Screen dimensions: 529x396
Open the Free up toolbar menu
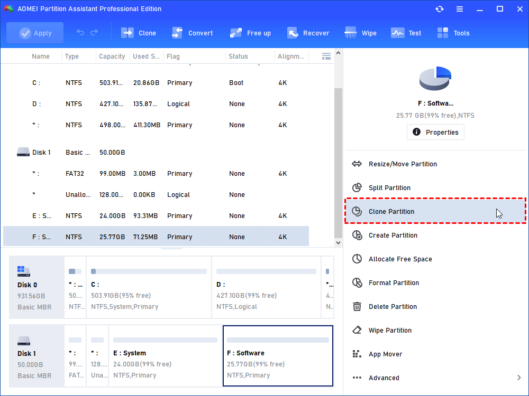250,33
